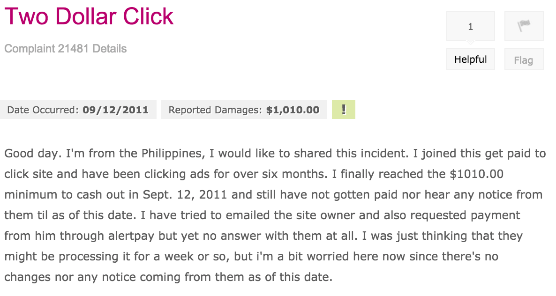Click the gray flag icon box
The image size is (556, 296).
[524, 26]
